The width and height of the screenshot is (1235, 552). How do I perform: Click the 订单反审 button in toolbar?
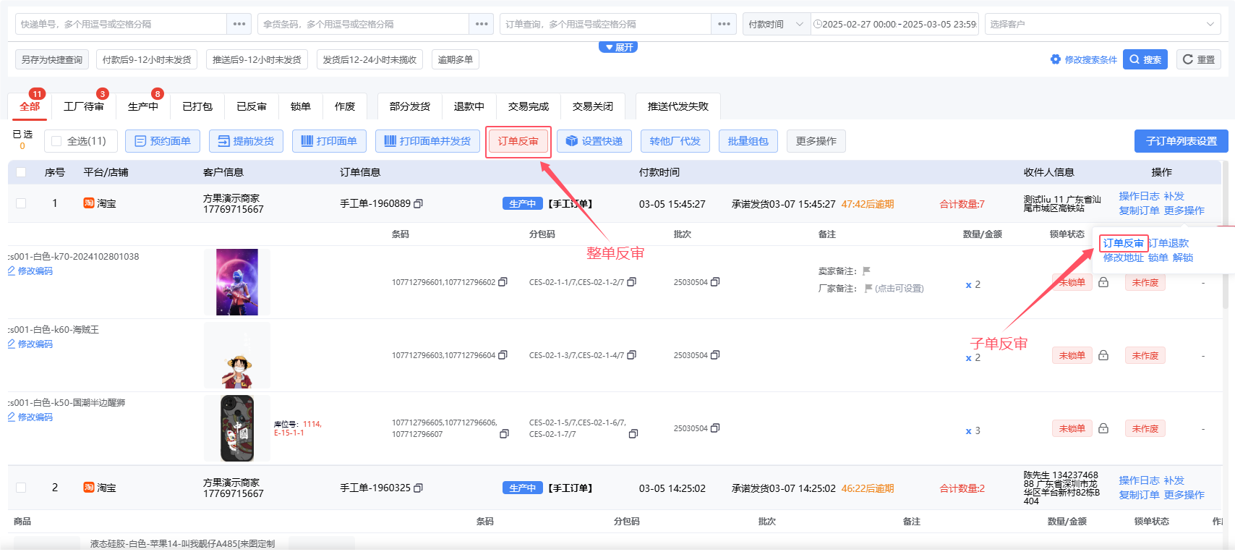click(x=518, y=141)
